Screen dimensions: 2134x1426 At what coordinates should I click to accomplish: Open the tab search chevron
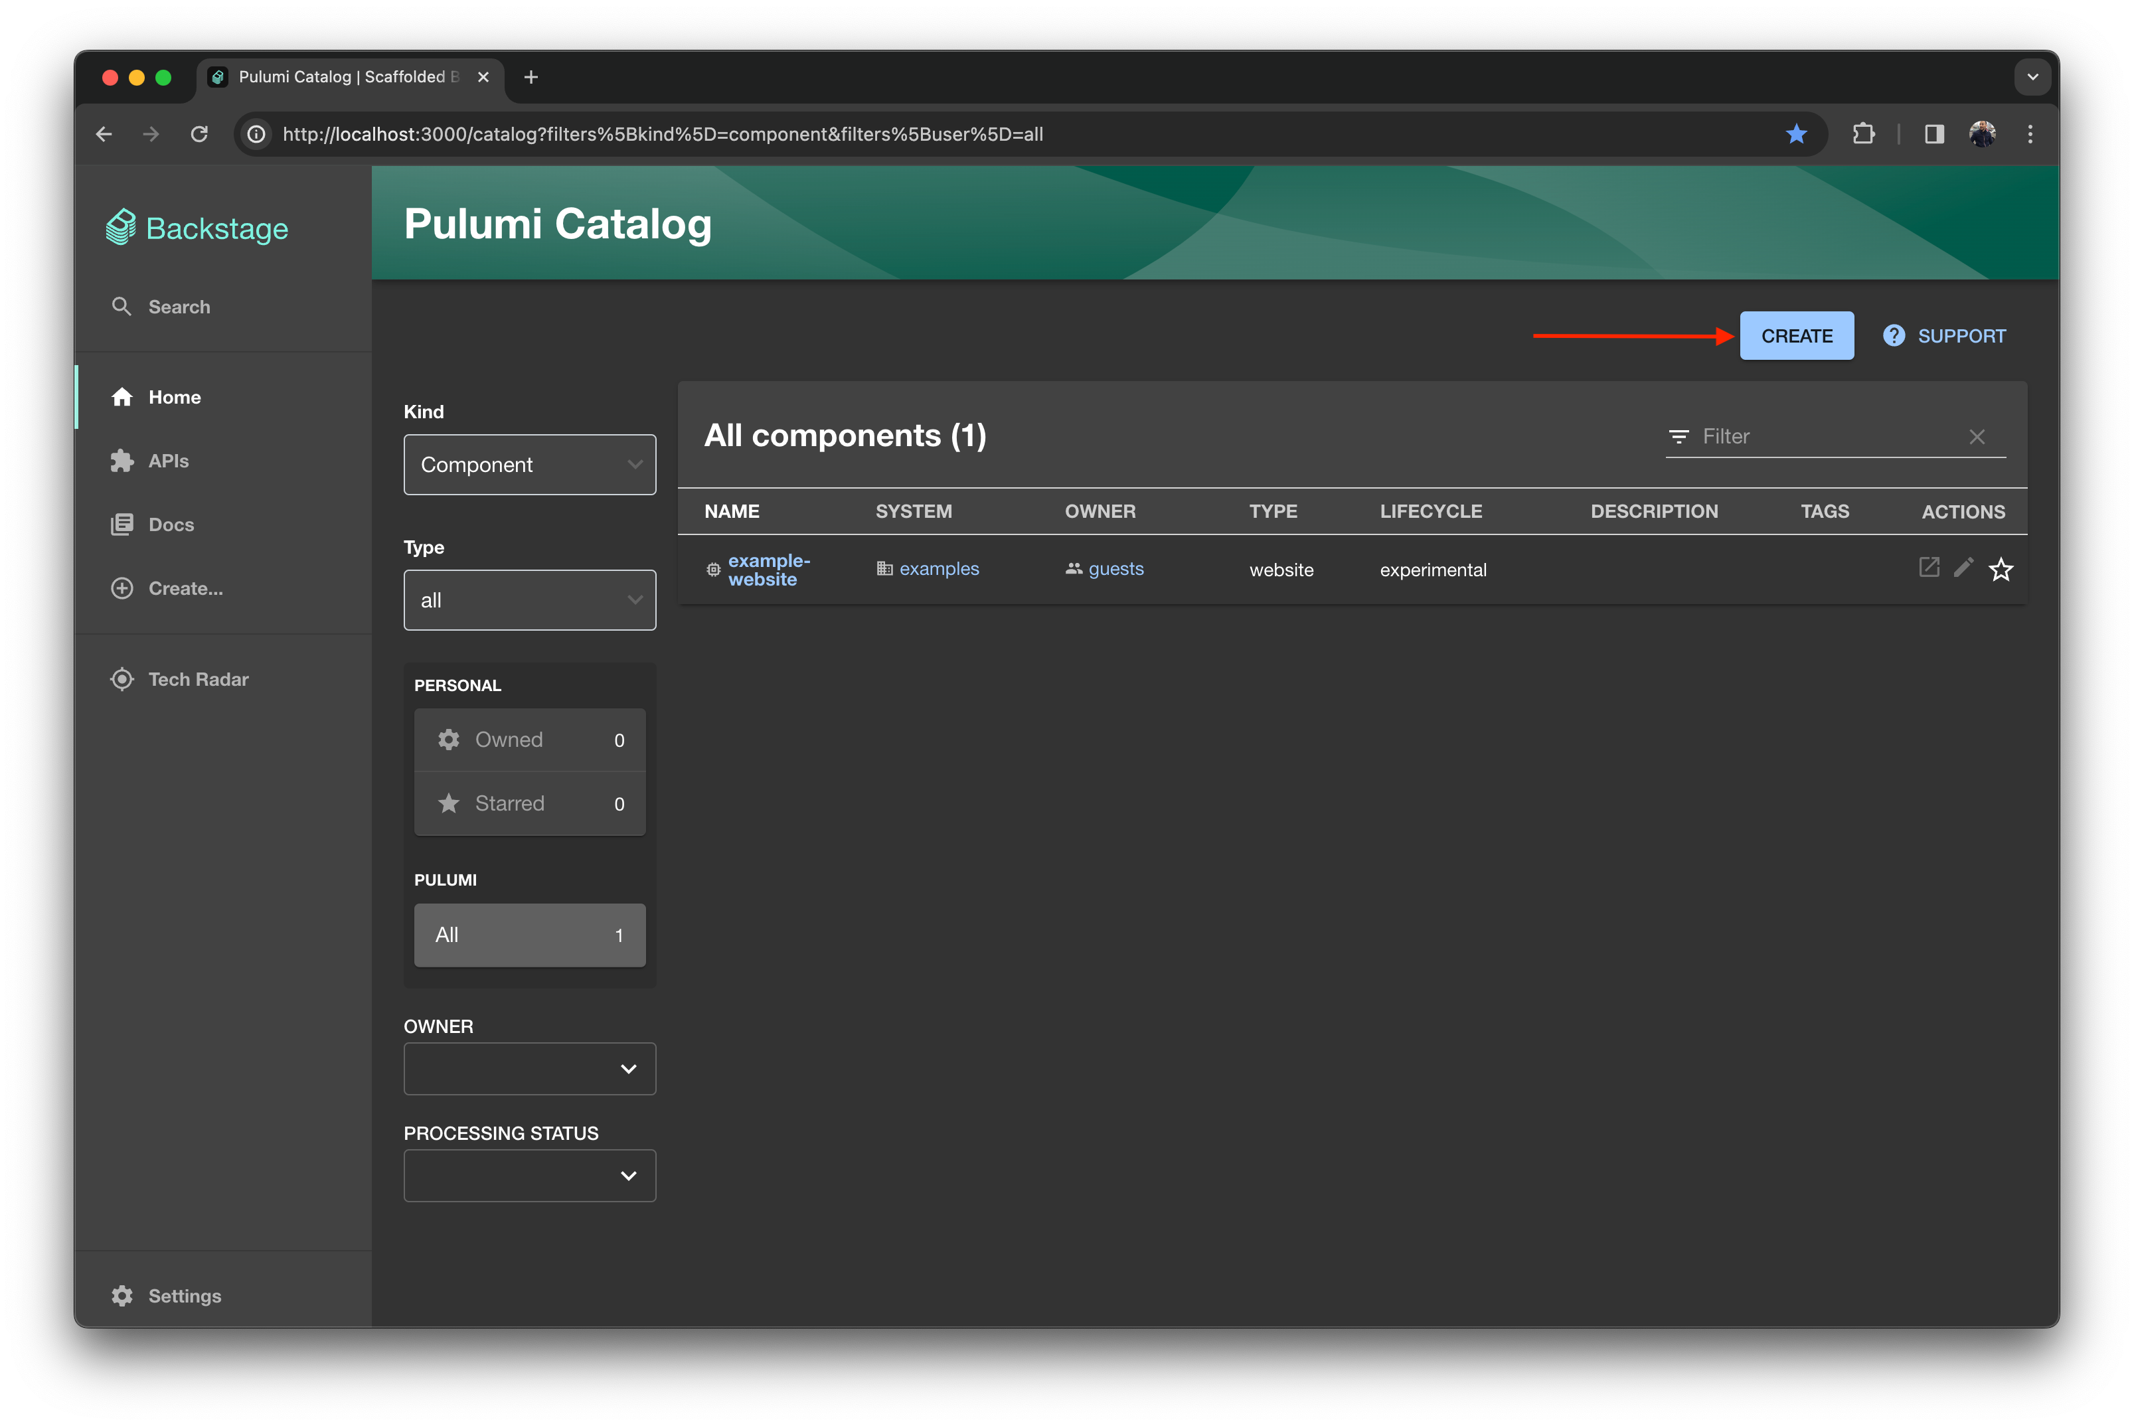pos(2032,77)
